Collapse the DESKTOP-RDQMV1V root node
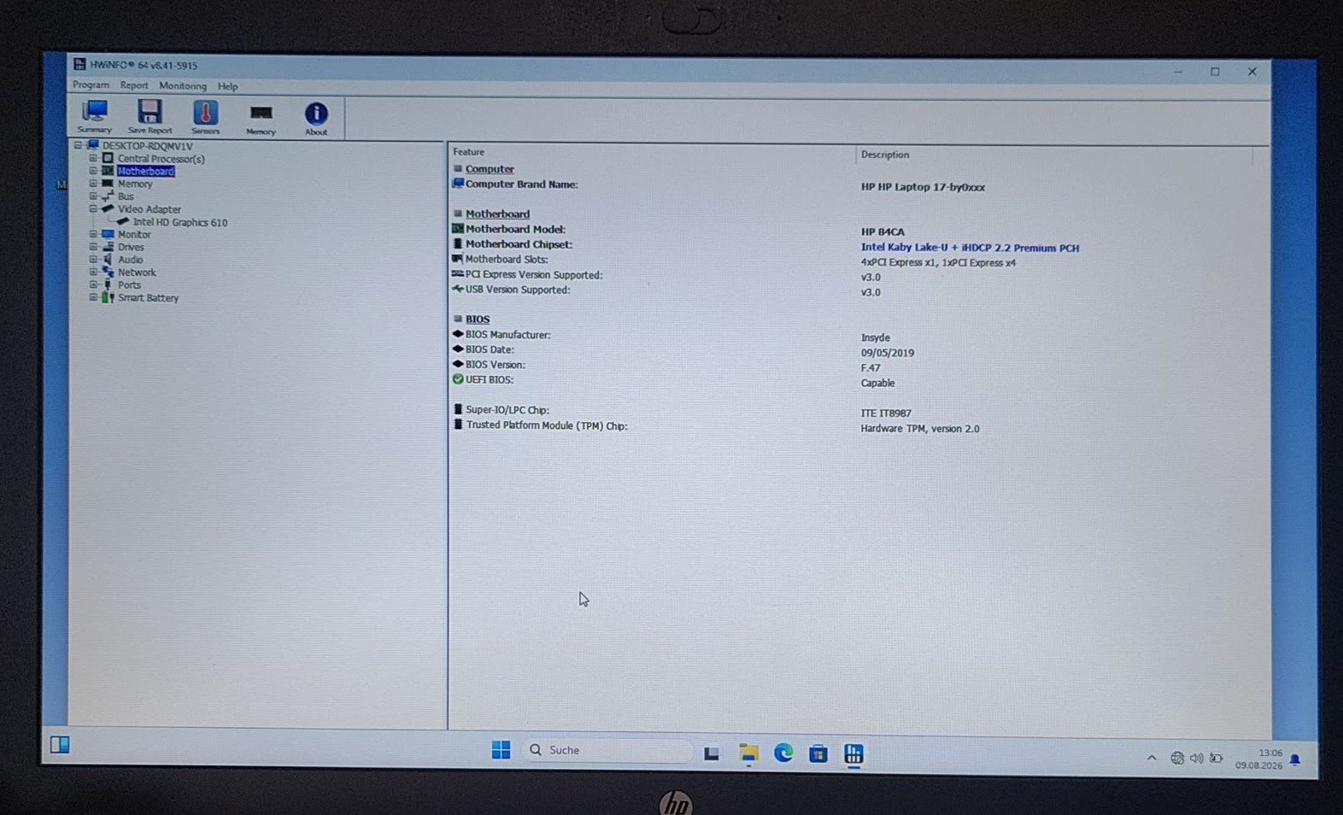The width and height of the screenshot is (1343, 815). point(79,145)
